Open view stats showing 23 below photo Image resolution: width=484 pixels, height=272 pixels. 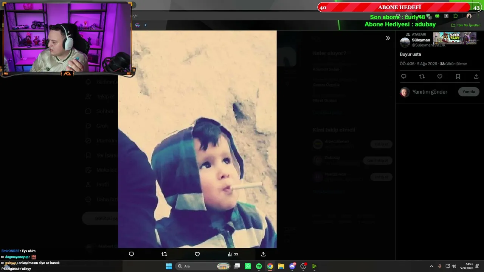(233, 254)
